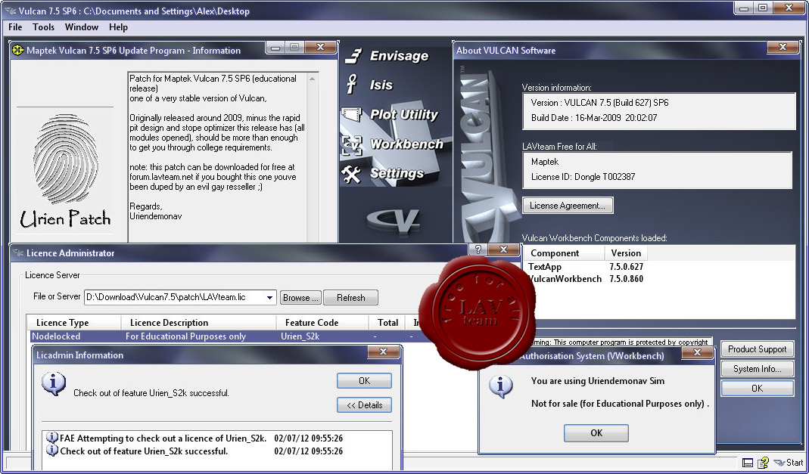Open the Tools menu
The width and height of the screenshot is (809, 474).
pyautogui.click(x=43, y=27)
